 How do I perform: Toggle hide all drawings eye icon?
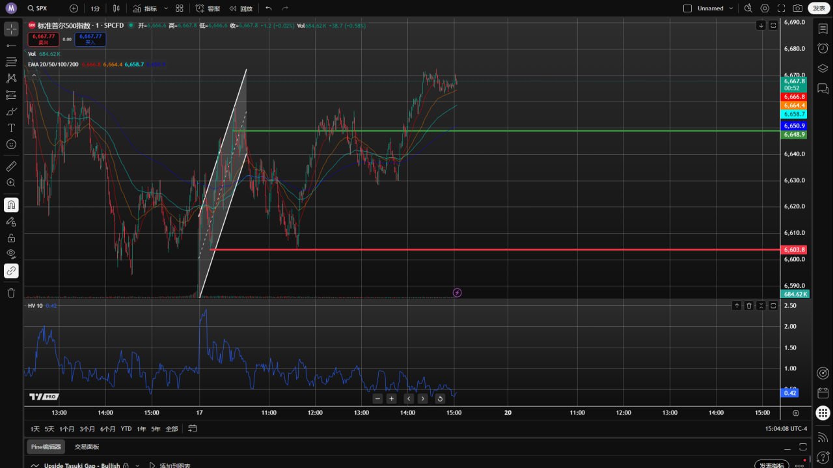(x=11, y=254)
